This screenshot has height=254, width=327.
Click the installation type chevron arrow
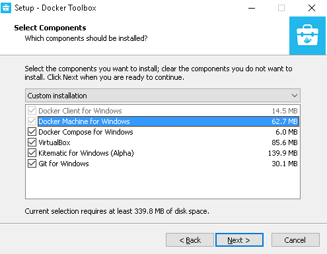coord(295,96)
